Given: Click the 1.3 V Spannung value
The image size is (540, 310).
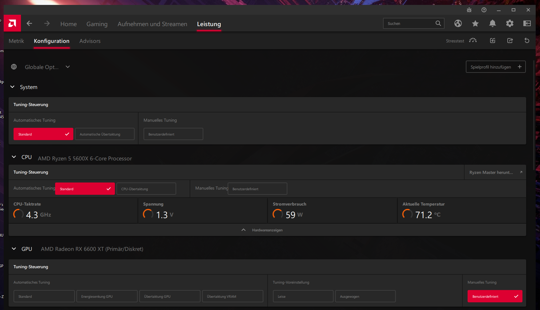Looking at the screenshot, I should coord(165,214).
